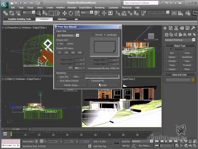Select Portrait orientation radio button

tap(93, 35)
